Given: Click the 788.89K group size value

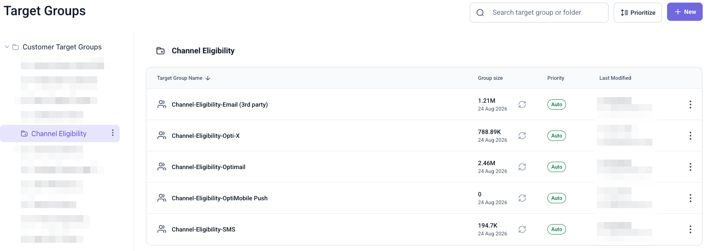Looking at the screenshot, I should pos(489,132).
